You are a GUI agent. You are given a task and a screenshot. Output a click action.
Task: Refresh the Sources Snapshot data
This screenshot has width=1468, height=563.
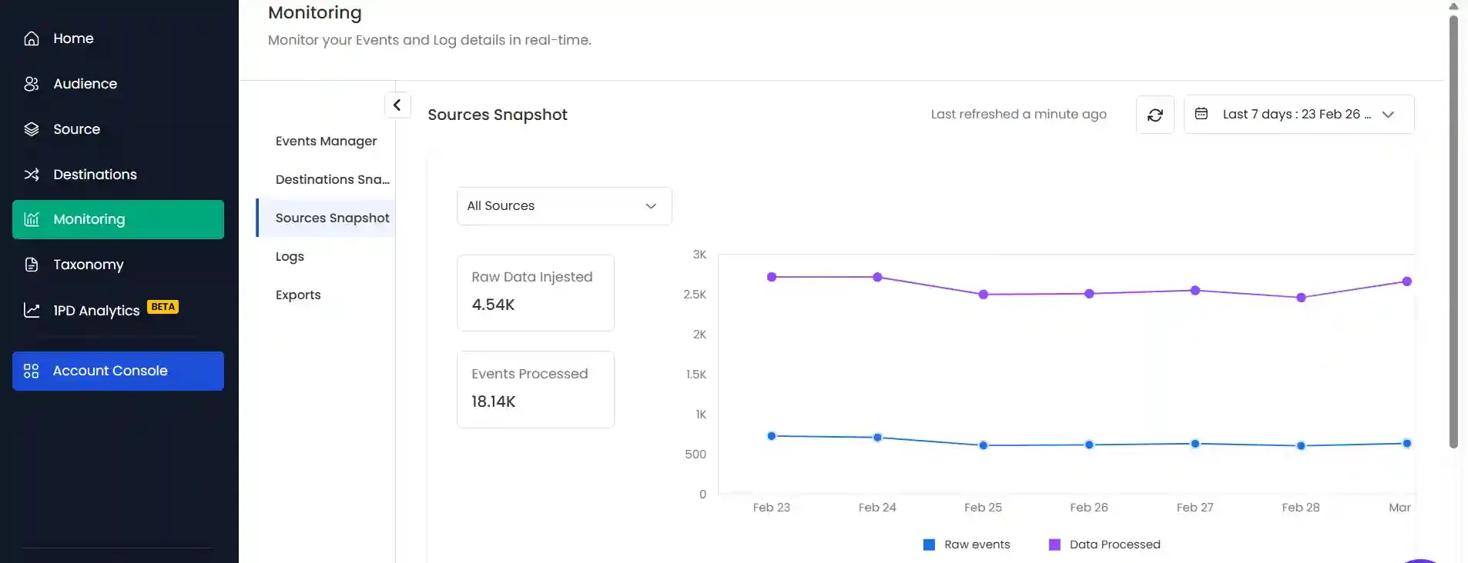tap(1155, 115)
